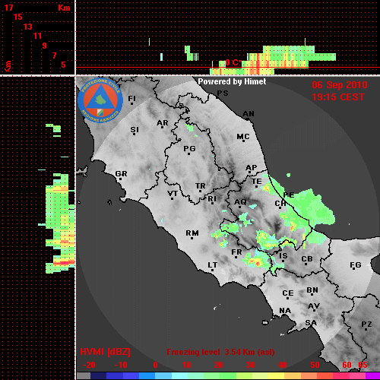Click the 'HVMI [dBZ]' label

(x=105, y=352)
